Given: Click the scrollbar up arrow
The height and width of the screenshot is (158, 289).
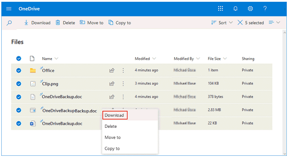Looking at the screenshot, I should [x=285, y=32].
